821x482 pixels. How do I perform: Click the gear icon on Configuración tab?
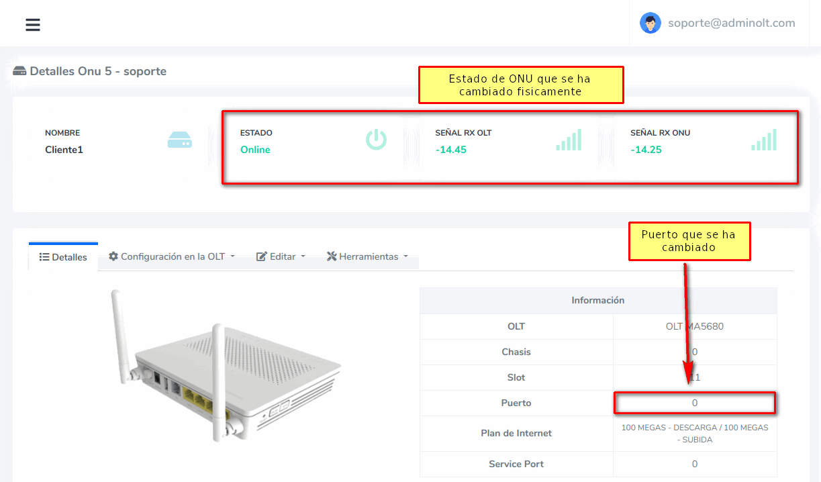point(113,256)
